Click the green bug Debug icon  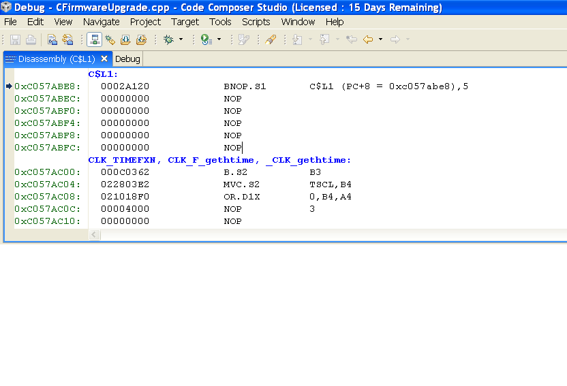(168, 39)
